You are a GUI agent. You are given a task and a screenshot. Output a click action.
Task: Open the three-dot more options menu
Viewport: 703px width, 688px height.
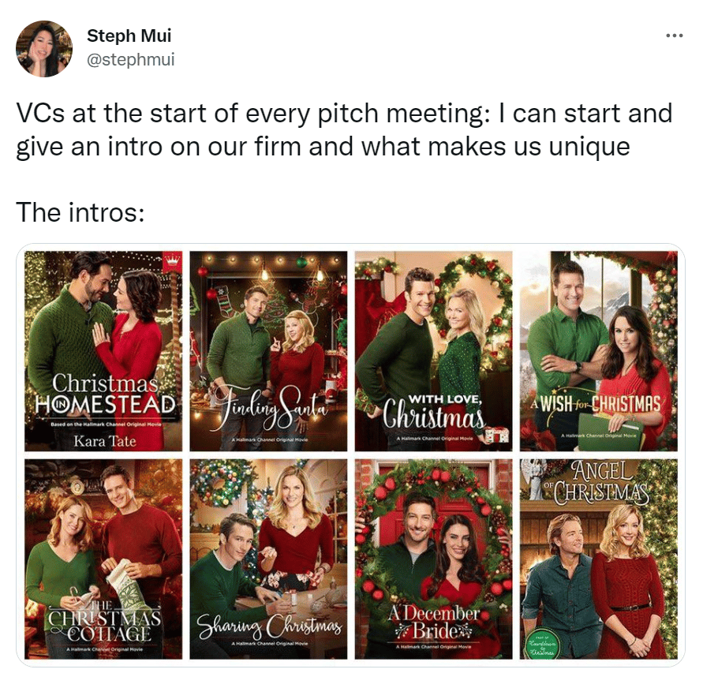(x=675, y=36)
